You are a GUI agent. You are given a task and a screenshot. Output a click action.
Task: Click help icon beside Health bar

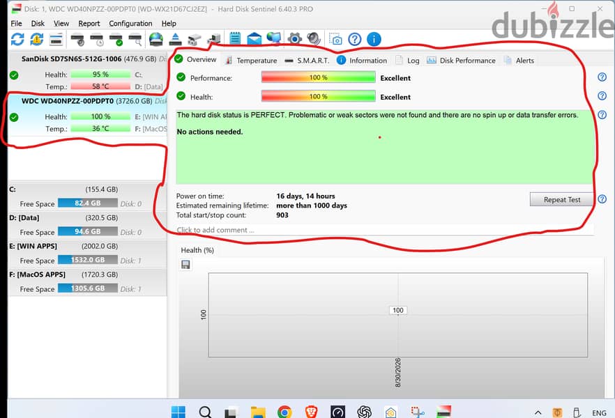point(602,96)
